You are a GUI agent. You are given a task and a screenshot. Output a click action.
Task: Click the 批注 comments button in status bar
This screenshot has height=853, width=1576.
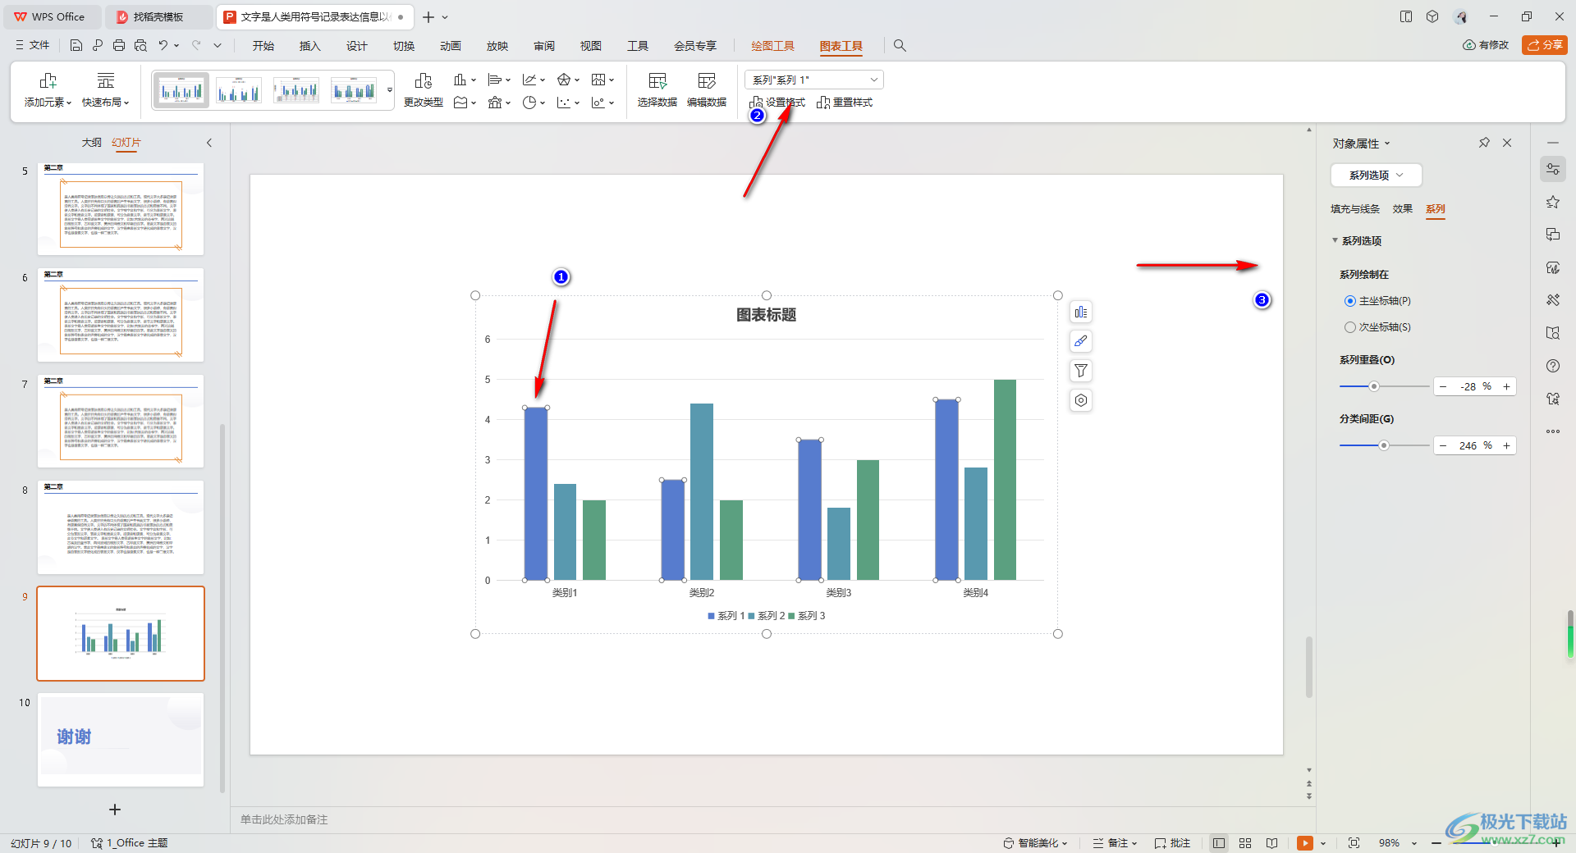(1172, 843)
